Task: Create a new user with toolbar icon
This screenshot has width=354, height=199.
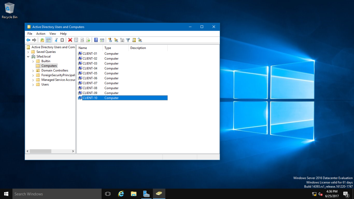Action: coord(110,40)
